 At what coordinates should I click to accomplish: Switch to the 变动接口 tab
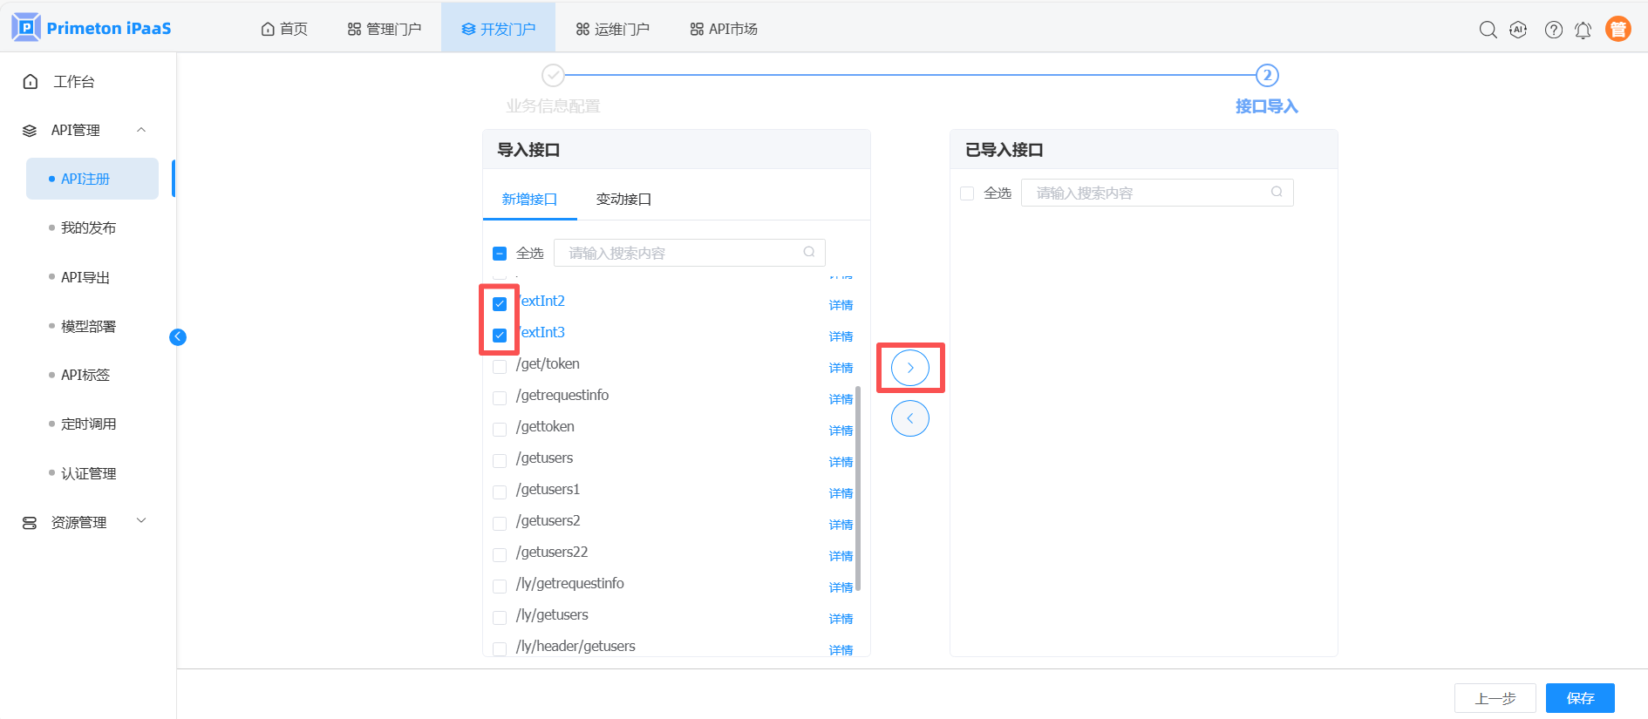click(623, 199)
